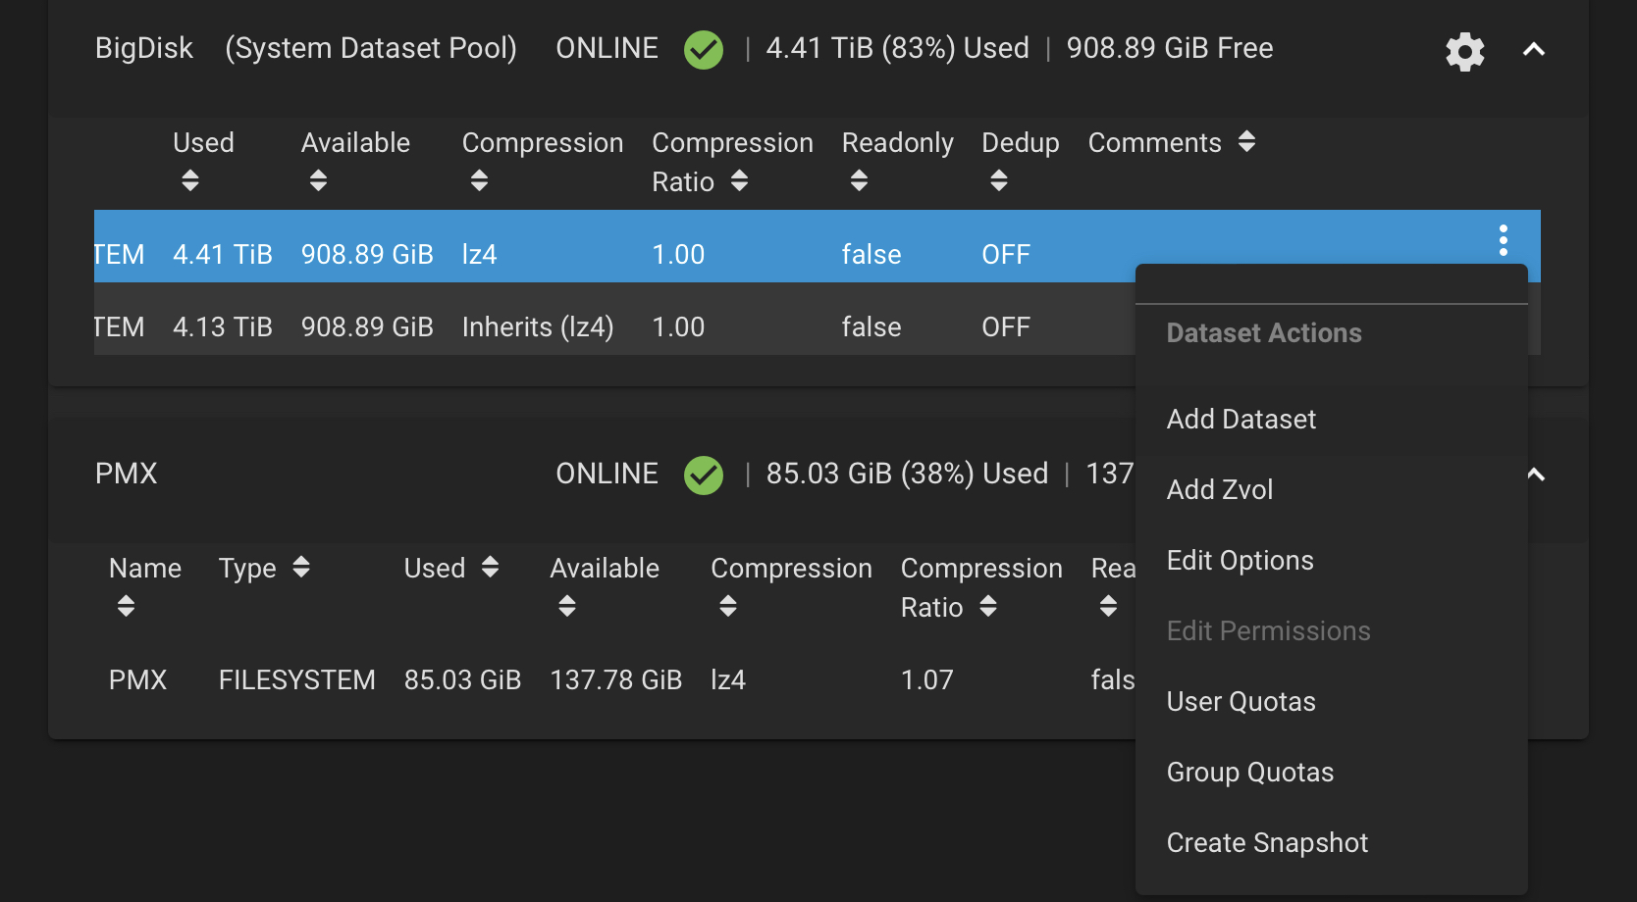This screenshot has width=1637, height=902.
Task: Choose Create Snapshot from the menu
Action: point(1332,843)
